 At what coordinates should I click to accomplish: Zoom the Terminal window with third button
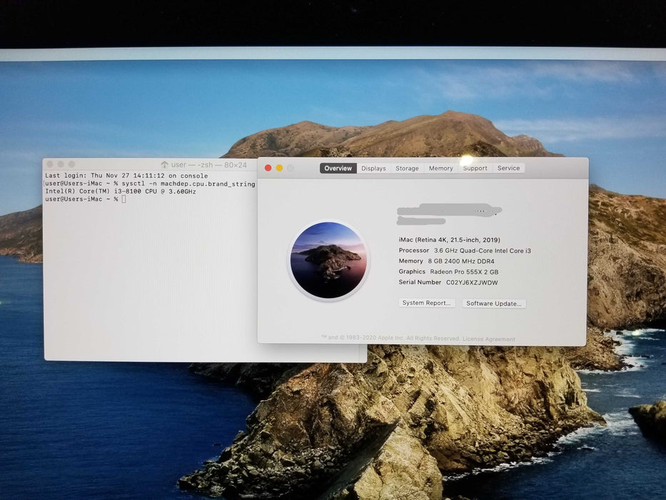coord(72,164)
